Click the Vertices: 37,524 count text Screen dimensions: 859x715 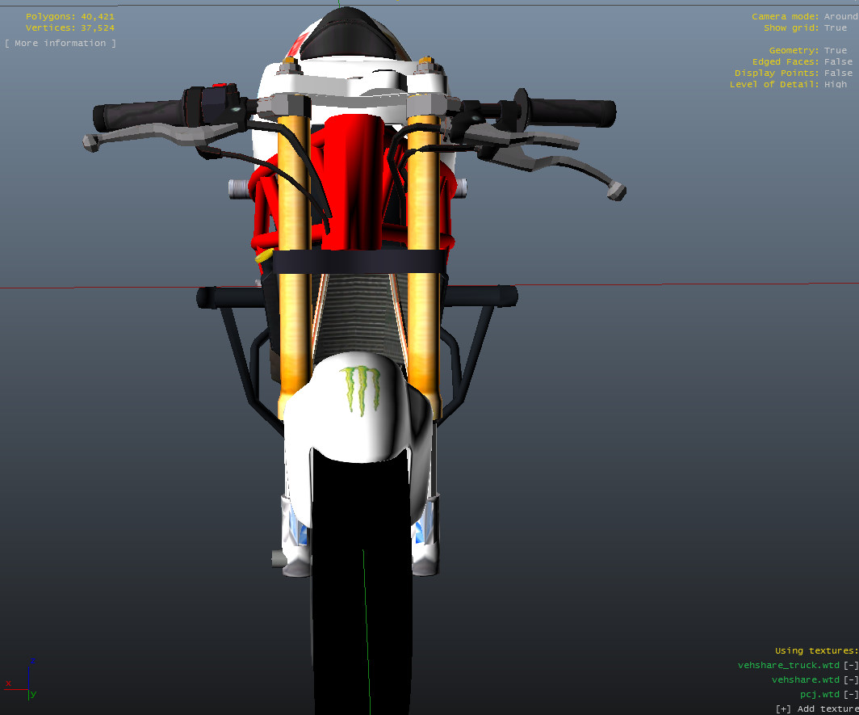click(70, 28)
